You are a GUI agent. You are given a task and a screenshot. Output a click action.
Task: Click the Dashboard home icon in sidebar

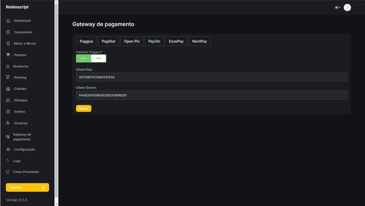pyautogui.click(x=8, y=21)
